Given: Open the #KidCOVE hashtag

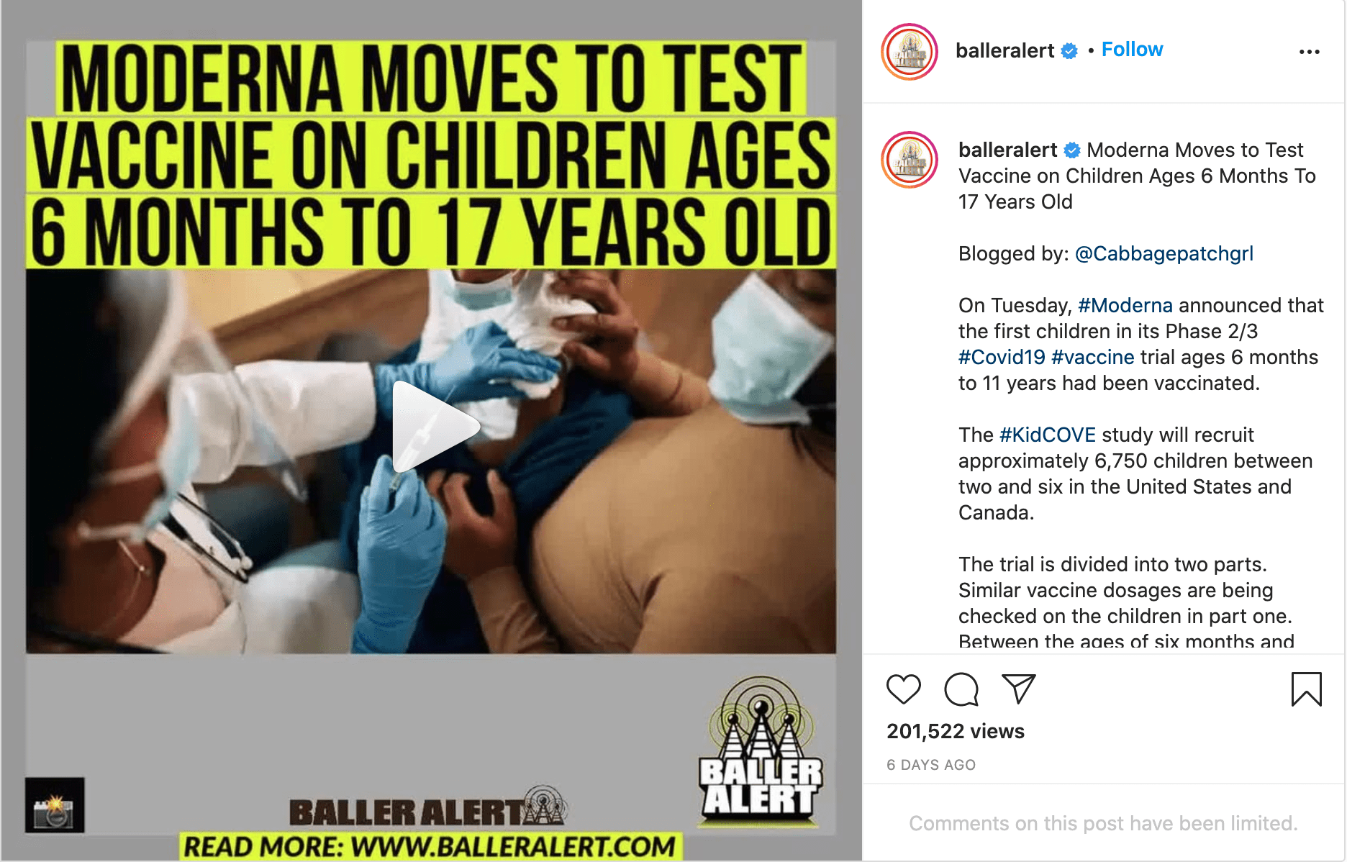Looking at the screenshot, I should [1048, 435].
